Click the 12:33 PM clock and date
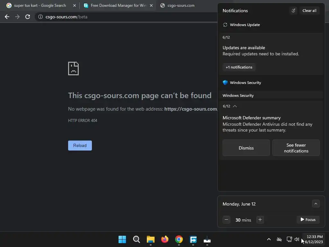 tap(314, 239)
